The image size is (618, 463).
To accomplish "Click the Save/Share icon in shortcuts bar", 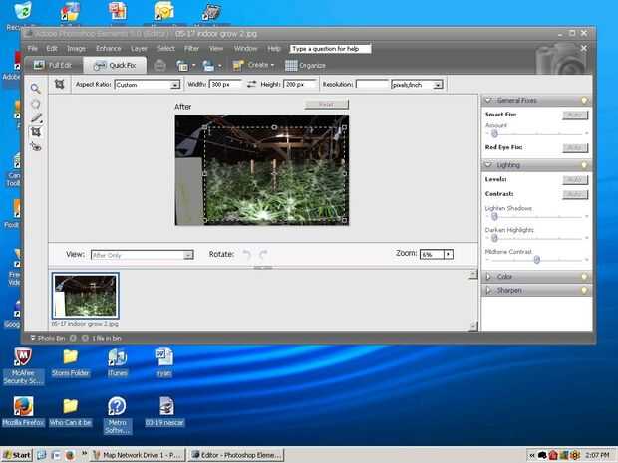I will click(x=209, y=66).
